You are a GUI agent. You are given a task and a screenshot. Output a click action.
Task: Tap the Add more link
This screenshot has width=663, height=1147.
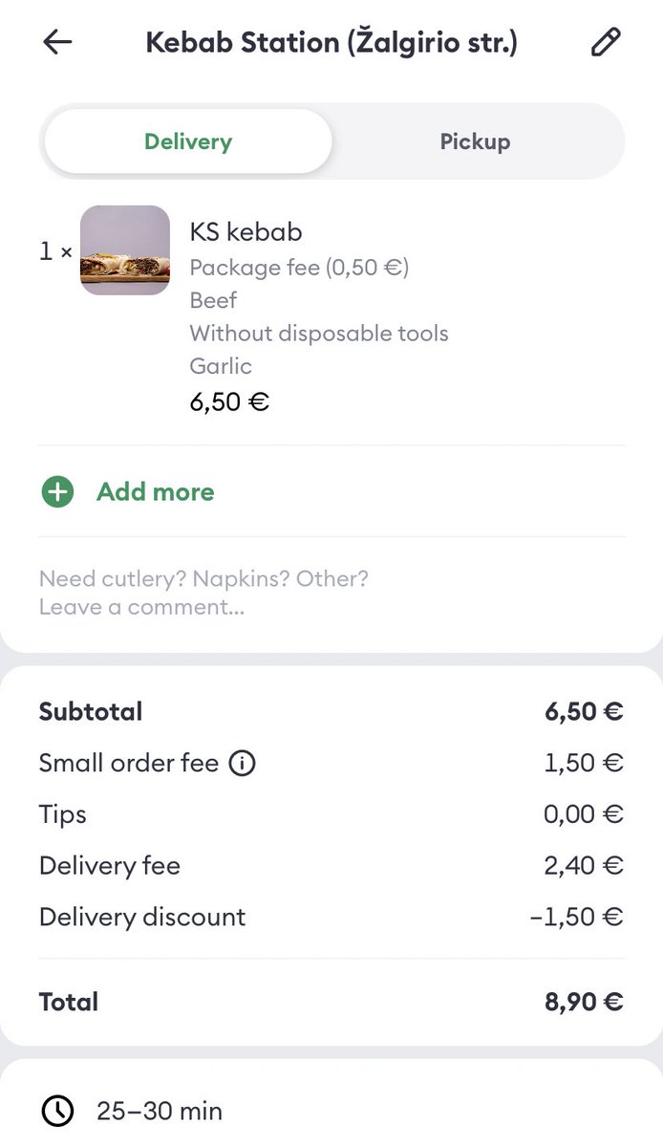(155, 492)
